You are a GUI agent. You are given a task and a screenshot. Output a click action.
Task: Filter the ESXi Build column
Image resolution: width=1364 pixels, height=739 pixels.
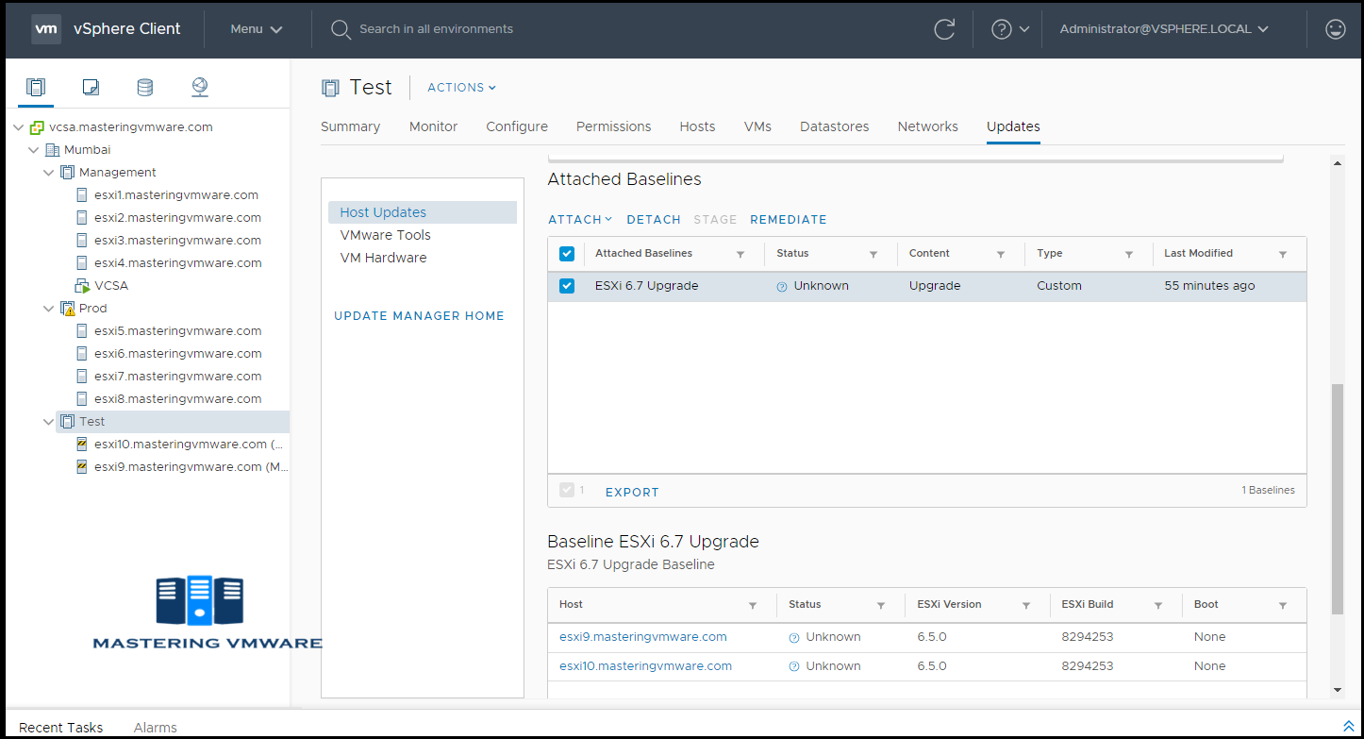1158,606
